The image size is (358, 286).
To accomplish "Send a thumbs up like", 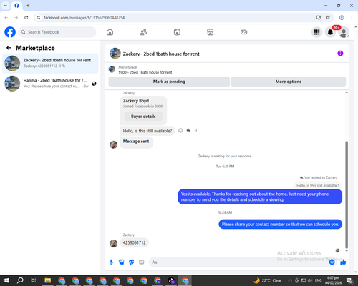I will pyautogui.click(x=343, y=262).
